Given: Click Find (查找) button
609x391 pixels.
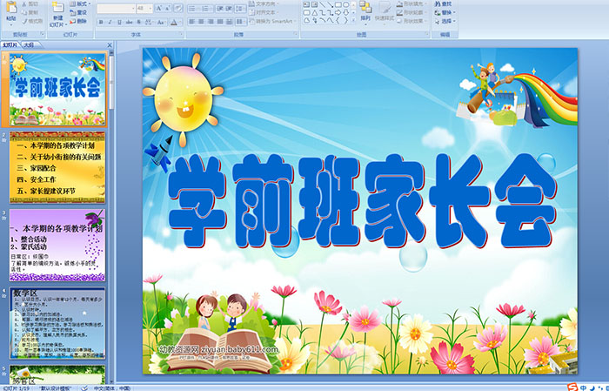Looking at the screenshot, I should pos(443,3).
